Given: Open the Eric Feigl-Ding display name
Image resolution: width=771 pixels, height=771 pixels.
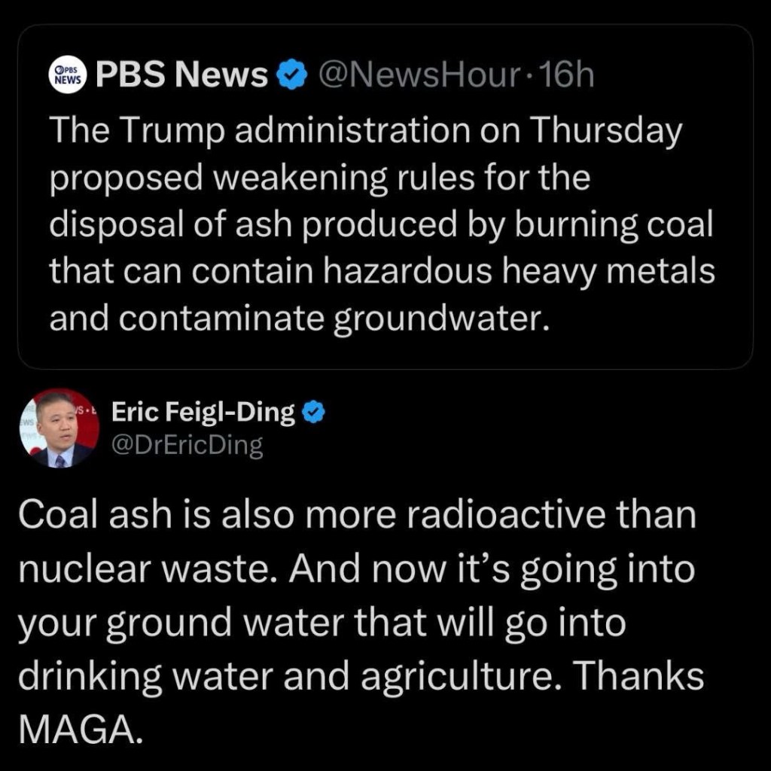Looking at the screenshot, I should click(203, 413).
